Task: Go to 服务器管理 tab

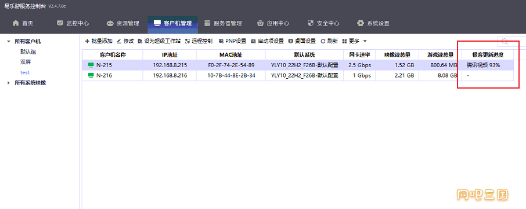Action: [223, 23]
